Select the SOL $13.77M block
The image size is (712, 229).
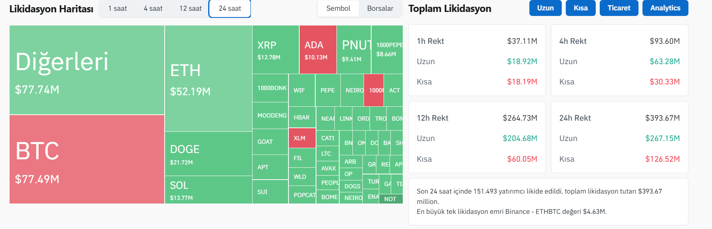coord(208,190)
